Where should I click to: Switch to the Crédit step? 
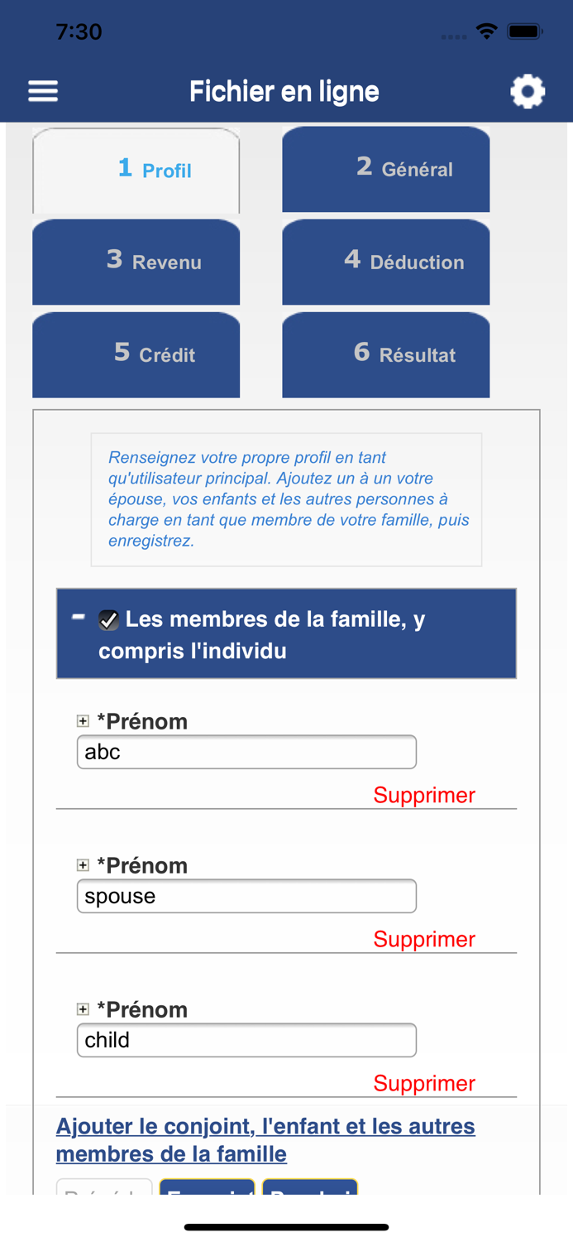(x=136, y=354)
